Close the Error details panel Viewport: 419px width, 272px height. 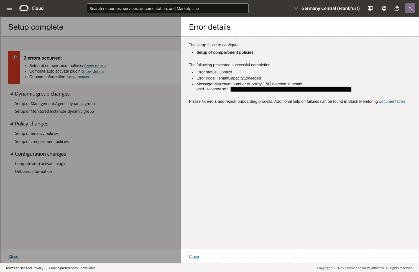tap(194, 256)
